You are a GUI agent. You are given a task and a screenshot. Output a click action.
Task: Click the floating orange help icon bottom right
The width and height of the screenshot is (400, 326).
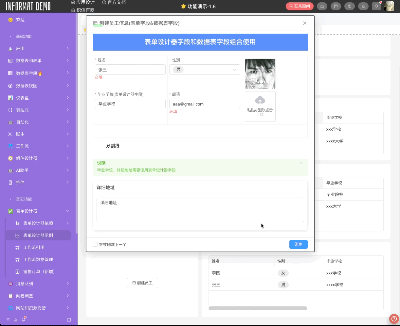tap(394, 318)
